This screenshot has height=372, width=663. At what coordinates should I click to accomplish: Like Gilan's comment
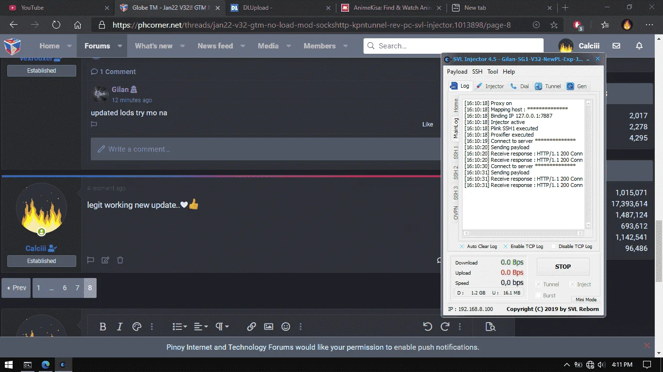tap(428, 124)
